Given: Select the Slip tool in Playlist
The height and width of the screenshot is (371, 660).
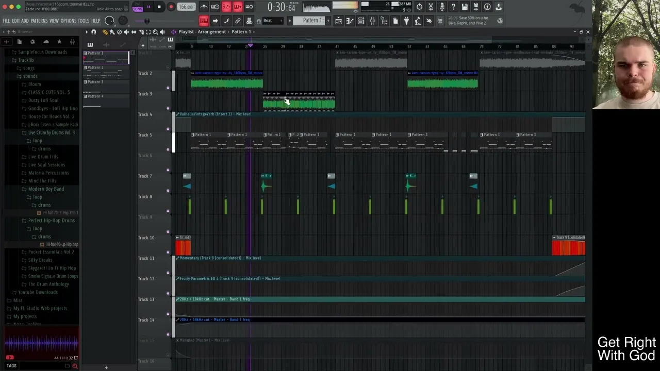Looking at the screenshot, I should coord(134,32).
